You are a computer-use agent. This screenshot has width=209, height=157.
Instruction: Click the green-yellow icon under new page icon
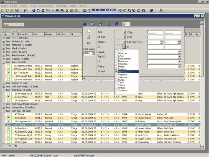click(x=89, y=37)
